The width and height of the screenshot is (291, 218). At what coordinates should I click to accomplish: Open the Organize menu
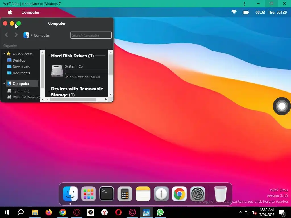tap(10, 46)
